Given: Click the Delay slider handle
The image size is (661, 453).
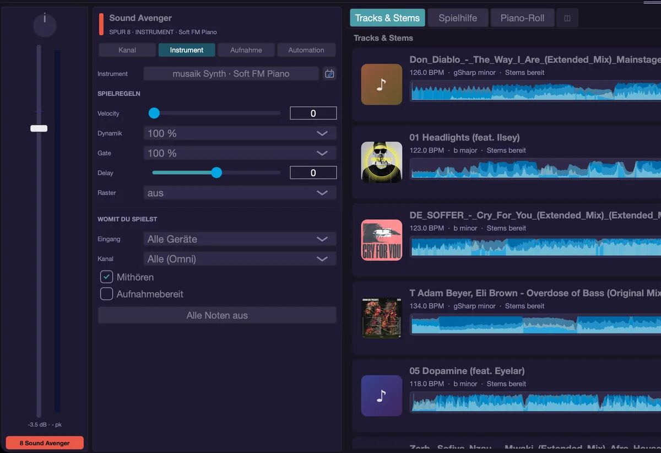Looking at the screenshot, I should (216, 172).
